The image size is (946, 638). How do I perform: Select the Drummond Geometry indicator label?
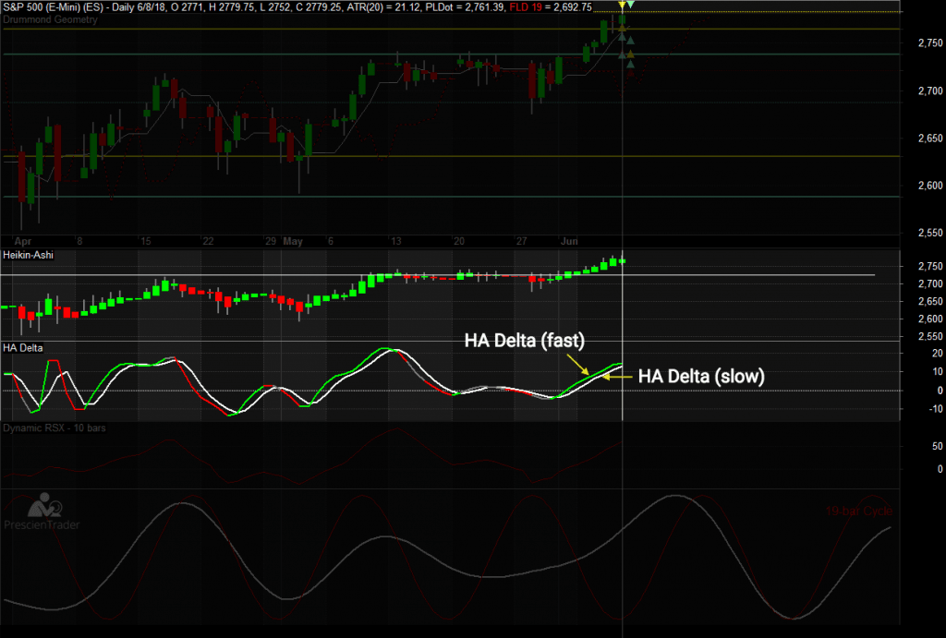coord(50,19)
